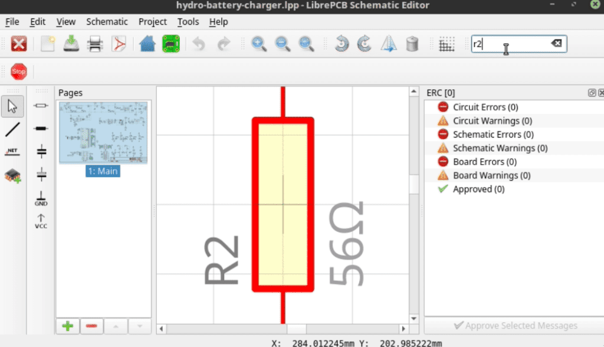The height and width of the screenshot is (347, 604).
Task: Choose the NET label tool
Action: pyautogui.click(x=12, y=151)
